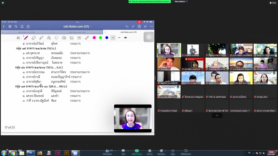Open the Windows Start menu
Screen dimensions: 278x156
4,153
